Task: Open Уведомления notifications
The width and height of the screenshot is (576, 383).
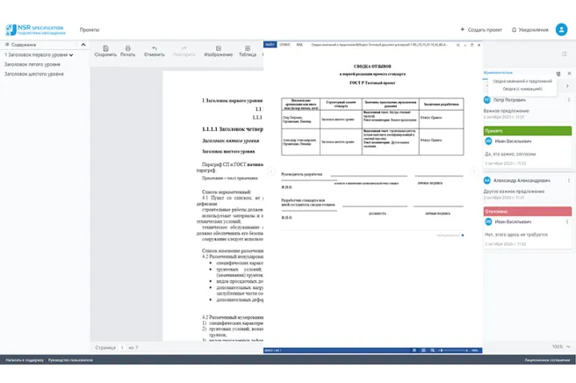Action: tap(530, 30)
